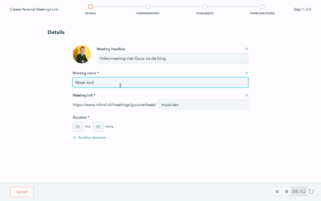
Task: Click the Meeting link info icon
Action: pos(247,95)
